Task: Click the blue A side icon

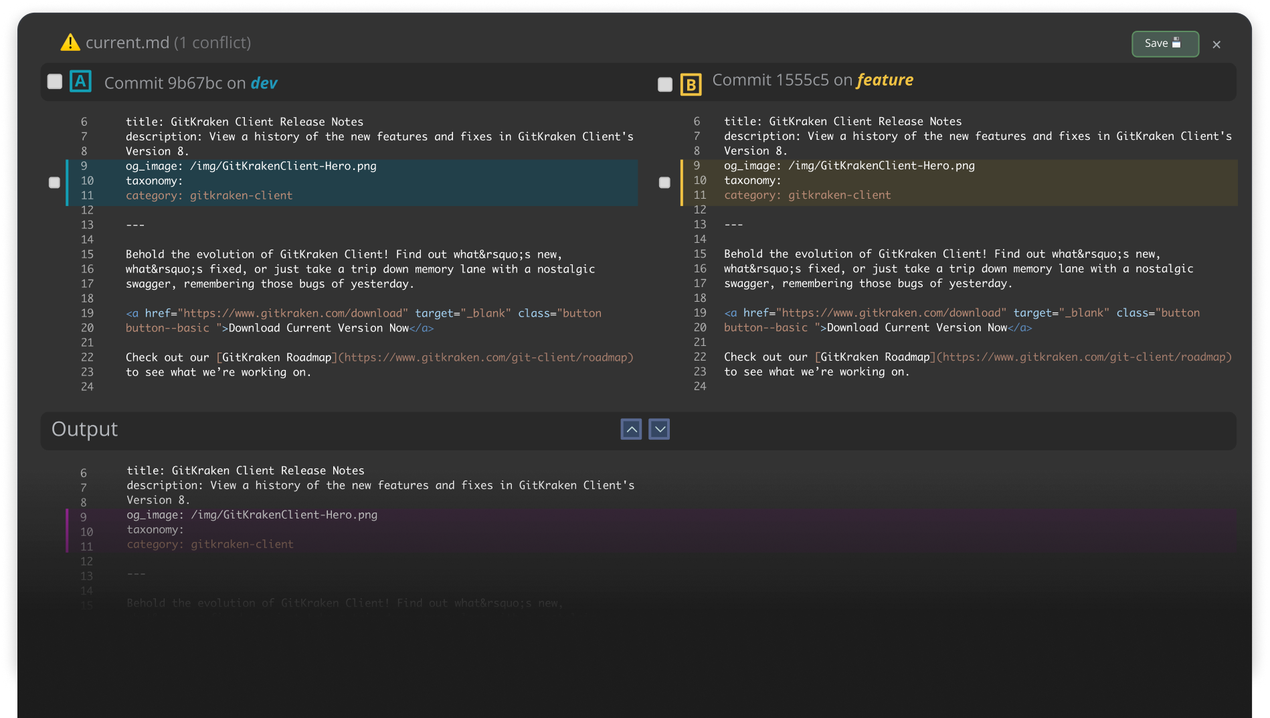Action: (x=80, y=82)
